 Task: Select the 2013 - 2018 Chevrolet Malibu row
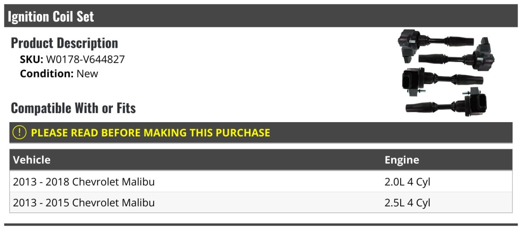(261, 182)
